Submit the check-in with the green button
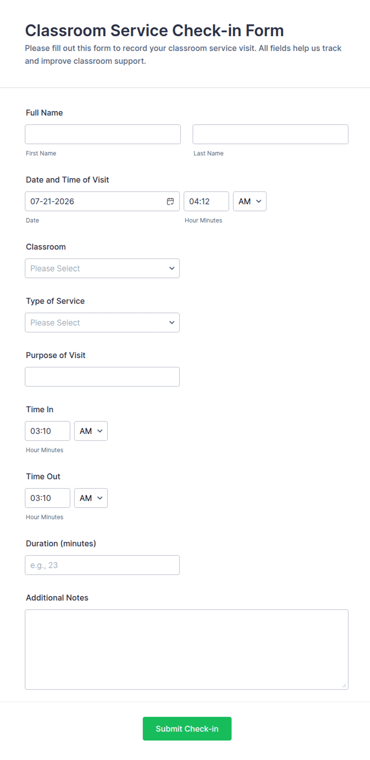 [x=187, y=729]
